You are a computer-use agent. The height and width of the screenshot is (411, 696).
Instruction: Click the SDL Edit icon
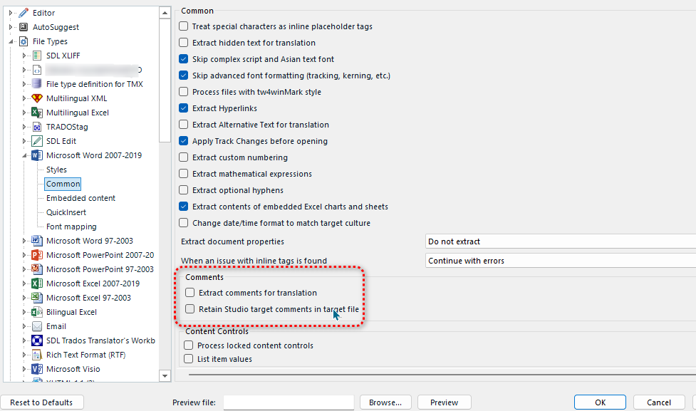37,141
